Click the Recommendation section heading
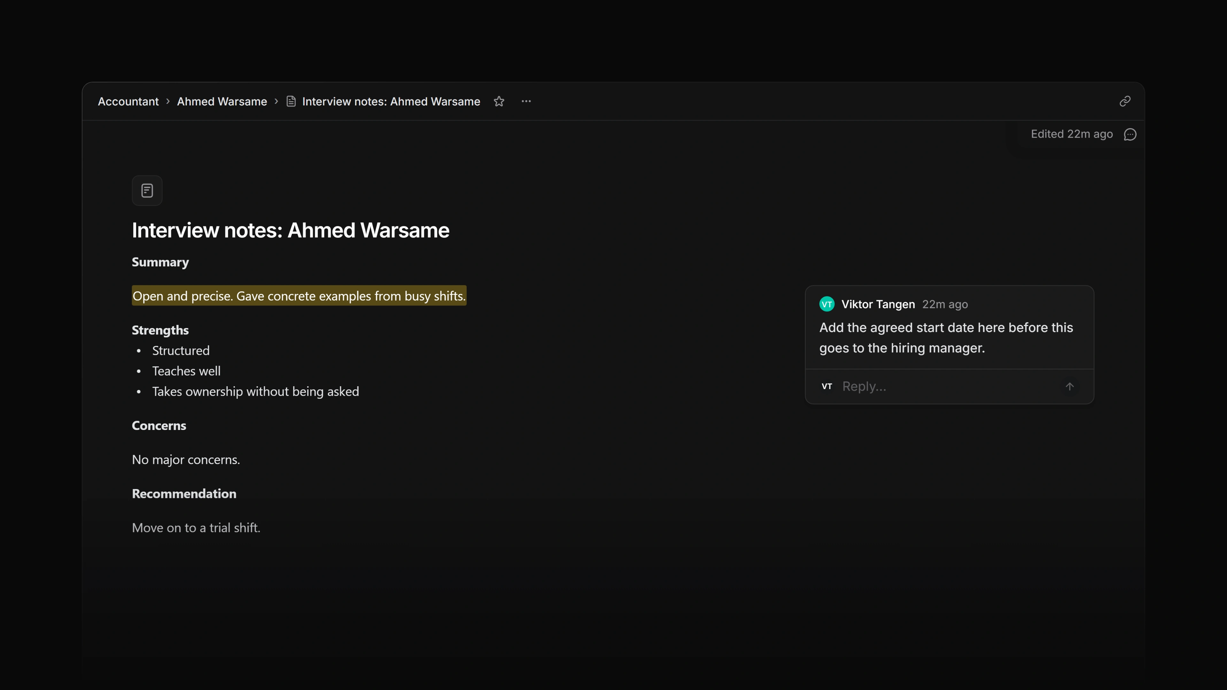 (184, 493)
